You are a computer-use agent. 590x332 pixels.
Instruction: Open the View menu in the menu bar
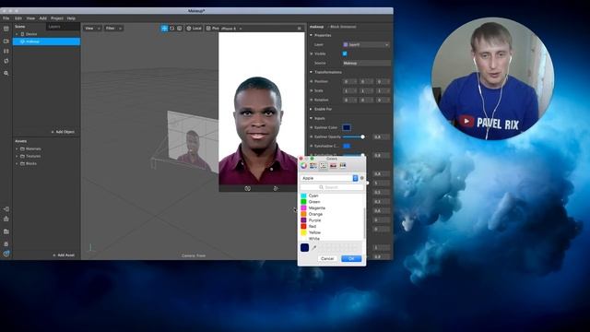30,18
